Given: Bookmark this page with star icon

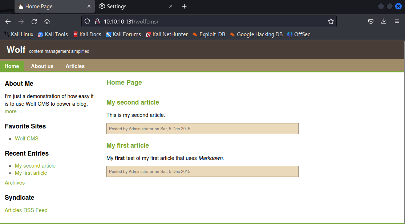Looking at the screenshot, I should pos(331,21).
